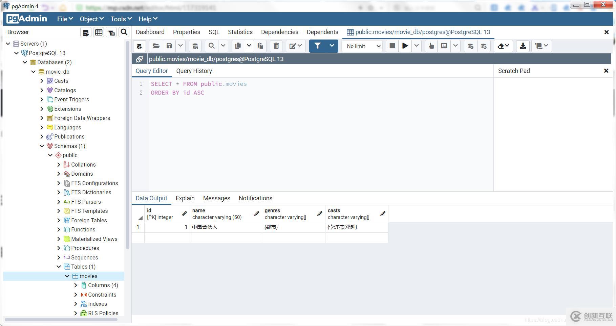Click the View Data grid icon in the Browser header
616x326 pixels.
(99, 32)
